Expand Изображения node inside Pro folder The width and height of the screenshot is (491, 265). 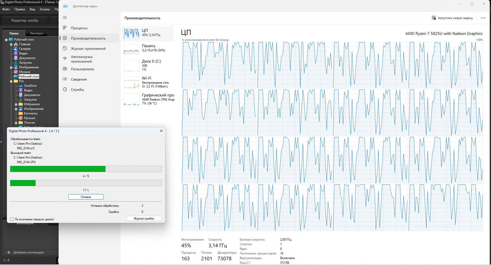coord(16,109)
